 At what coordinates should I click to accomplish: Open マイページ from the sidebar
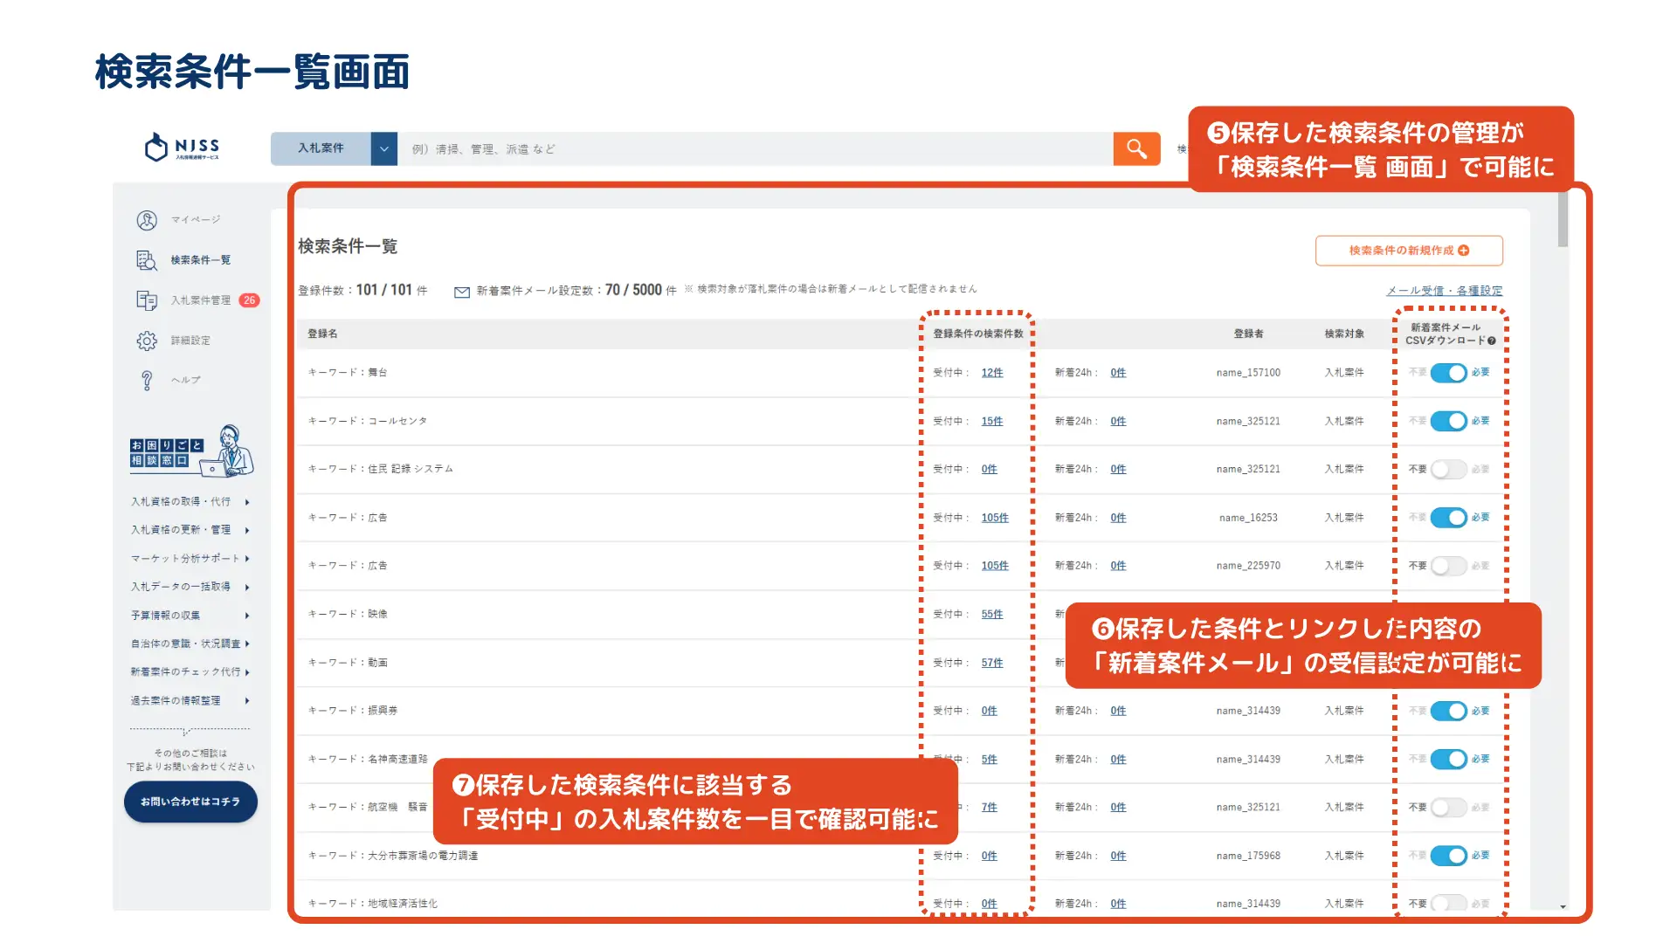pos(197,219)
